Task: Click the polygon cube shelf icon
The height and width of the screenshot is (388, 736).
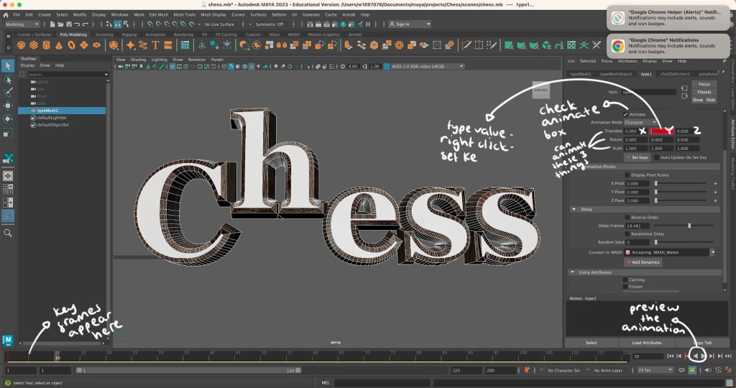Action: [x=34, y=45]
